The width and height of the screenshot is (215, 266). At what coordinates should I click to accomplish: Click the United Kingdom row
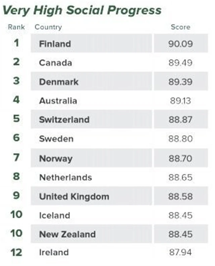(74, 196)
